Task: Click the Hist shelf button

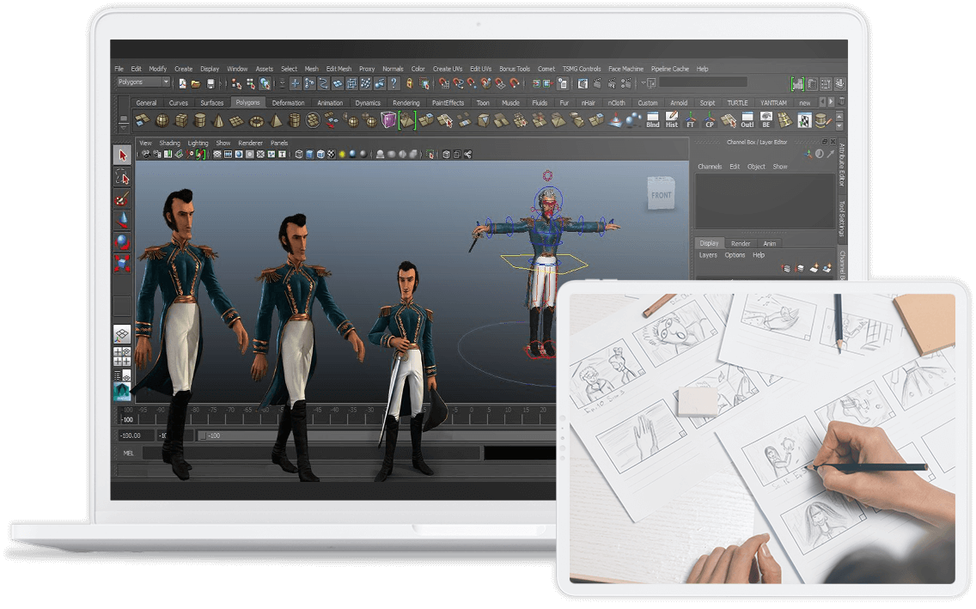Action: tap(672, 120)
